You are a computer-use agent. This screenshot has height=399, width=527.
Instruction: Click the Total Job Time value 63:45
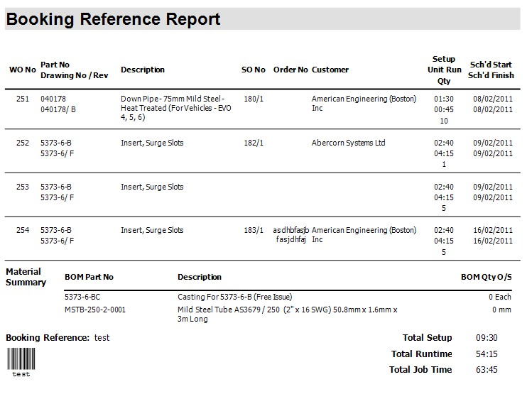(x=487, y=370)
